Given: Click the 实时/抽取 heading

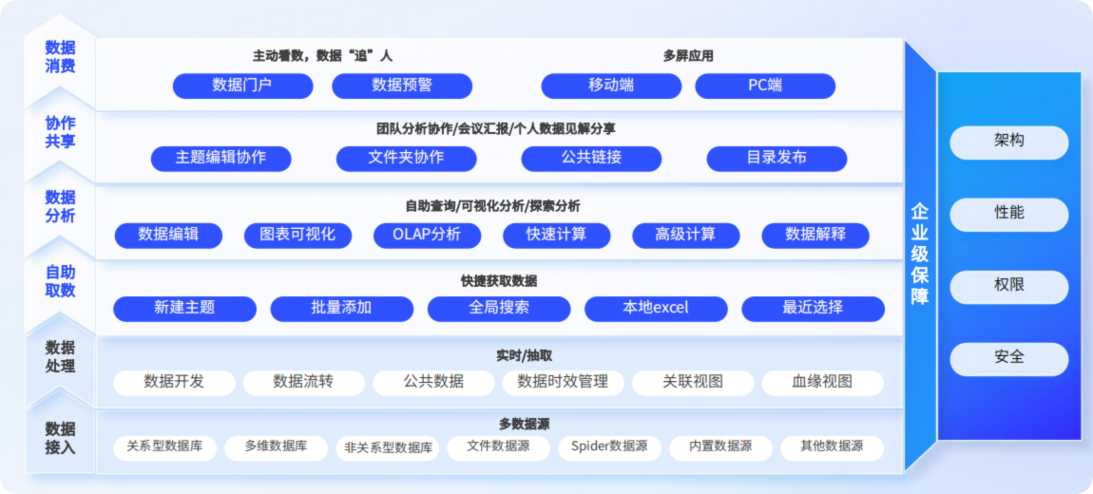Looking at the screenshot, I should tap(525, 355).
